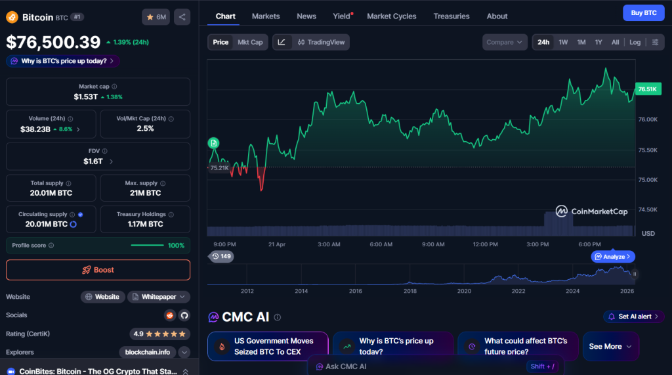Click the share icon beside Bitcoin title
This screenshot has height=375, width=672.
[x=182, y=17]
